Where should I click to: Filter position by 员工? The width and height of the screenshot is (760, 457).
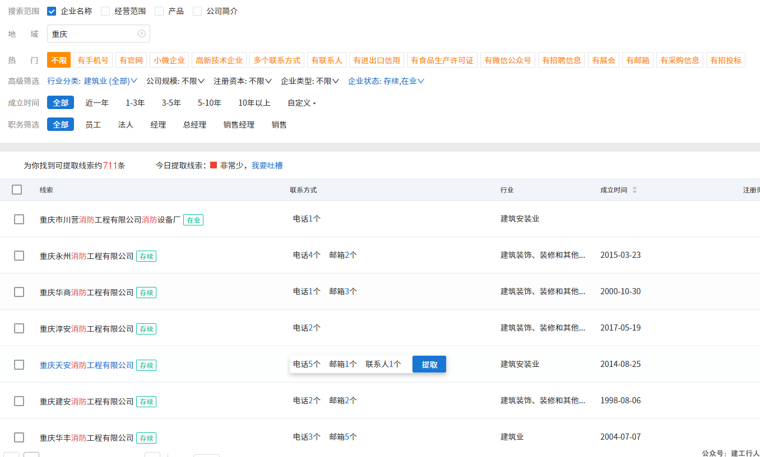pyautogui.click(x=93, y=125)
